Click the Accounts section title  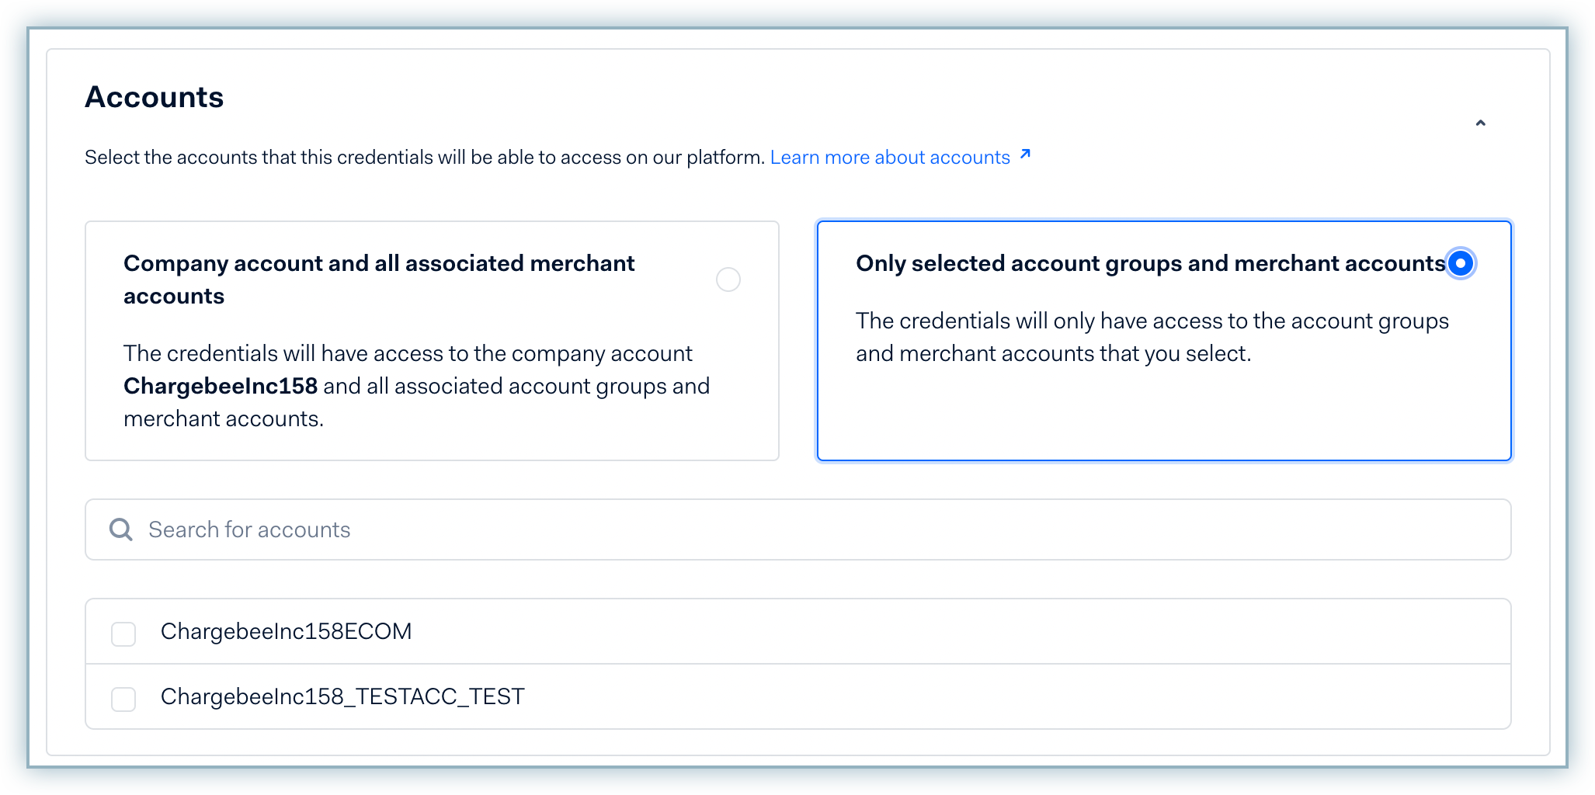[154, 97]
